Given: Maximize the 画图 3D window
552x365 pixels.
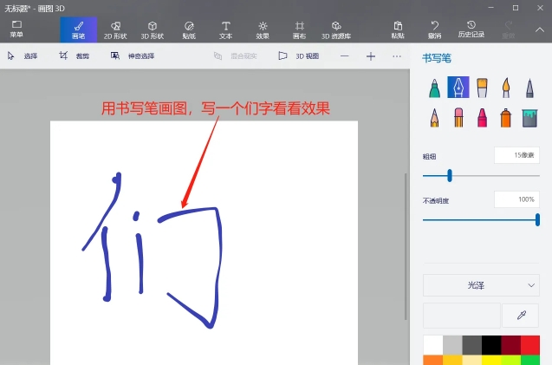Looking at the screenshot, I should [516, 8].
